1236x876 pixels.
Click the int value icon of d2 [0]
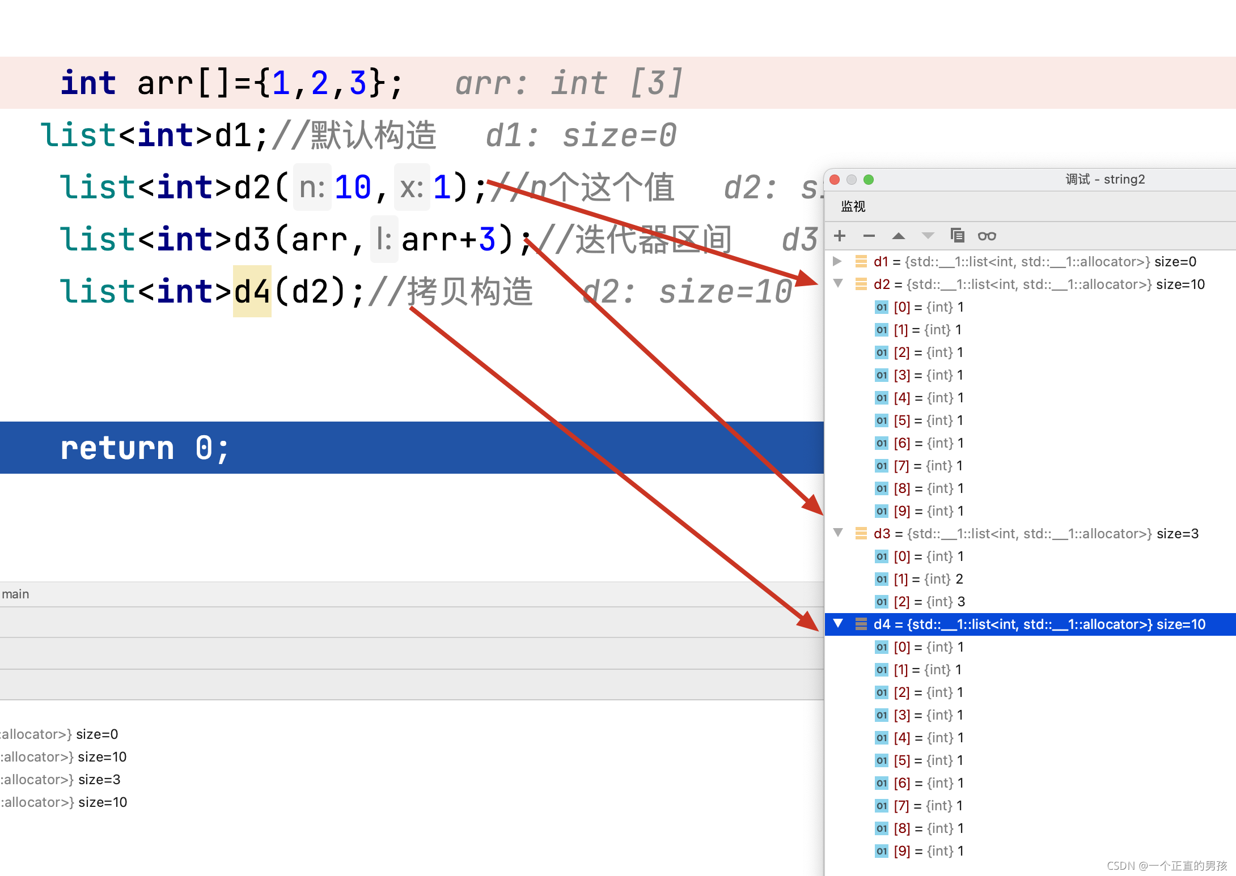click(x=881, y=307)
